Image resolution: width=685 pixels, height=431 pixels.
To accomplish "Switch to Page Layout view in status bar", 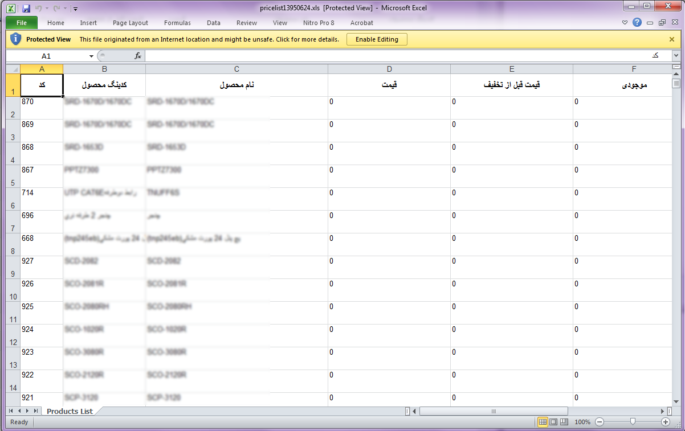I will point(553,422).
